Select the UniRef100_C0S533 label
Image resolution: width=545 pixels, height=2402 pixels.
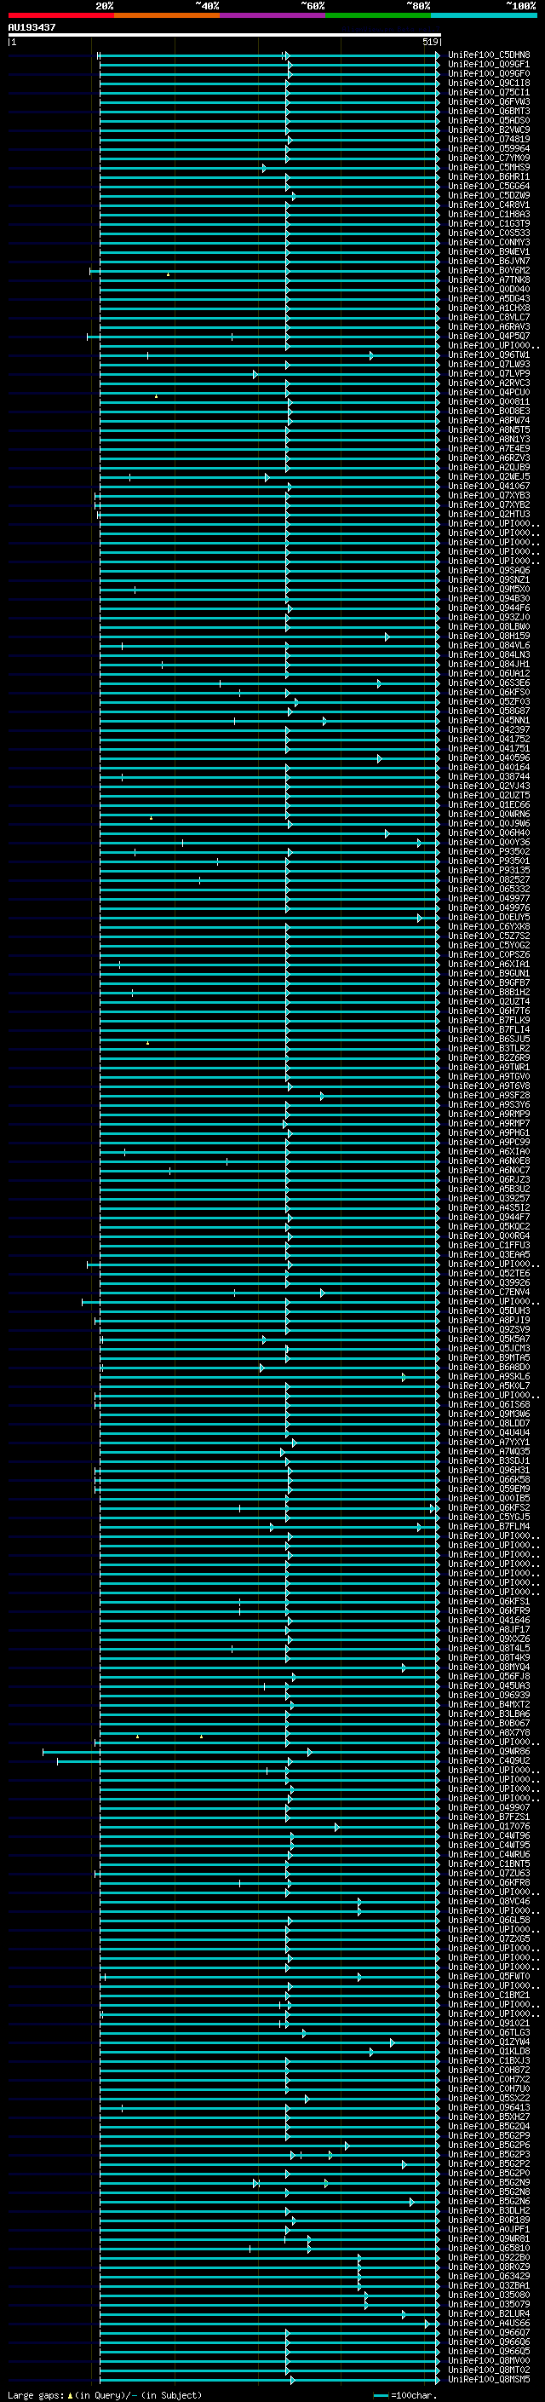click(x=489, y=233)
